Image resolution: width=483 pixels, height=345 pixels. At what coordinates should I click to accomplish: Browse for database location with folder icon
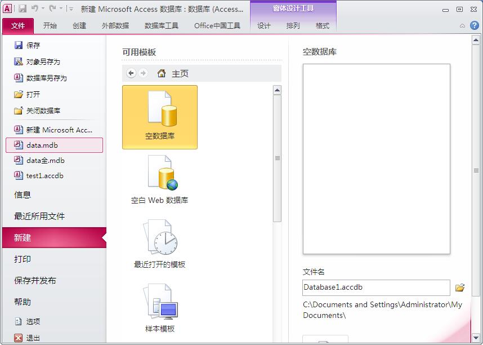(460, 287)
